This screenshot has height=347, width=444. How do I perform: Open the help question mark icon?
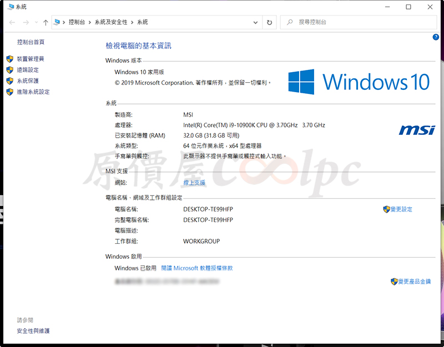point(436,37)
